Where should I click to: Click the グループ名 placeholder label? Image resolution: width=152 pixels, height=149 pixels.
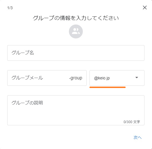point(23,53)
